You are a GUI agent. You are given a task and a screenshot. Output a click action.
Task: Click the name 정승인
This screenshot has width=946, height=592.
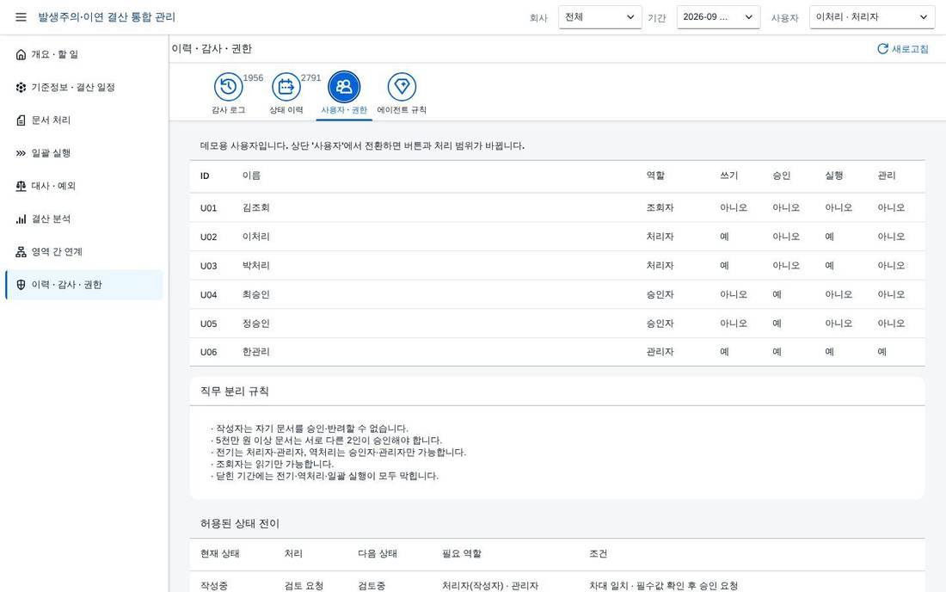[255, 324]
